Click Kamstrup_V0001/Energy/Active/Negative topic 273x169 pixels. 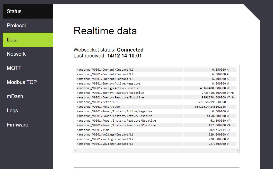point(109,83)
